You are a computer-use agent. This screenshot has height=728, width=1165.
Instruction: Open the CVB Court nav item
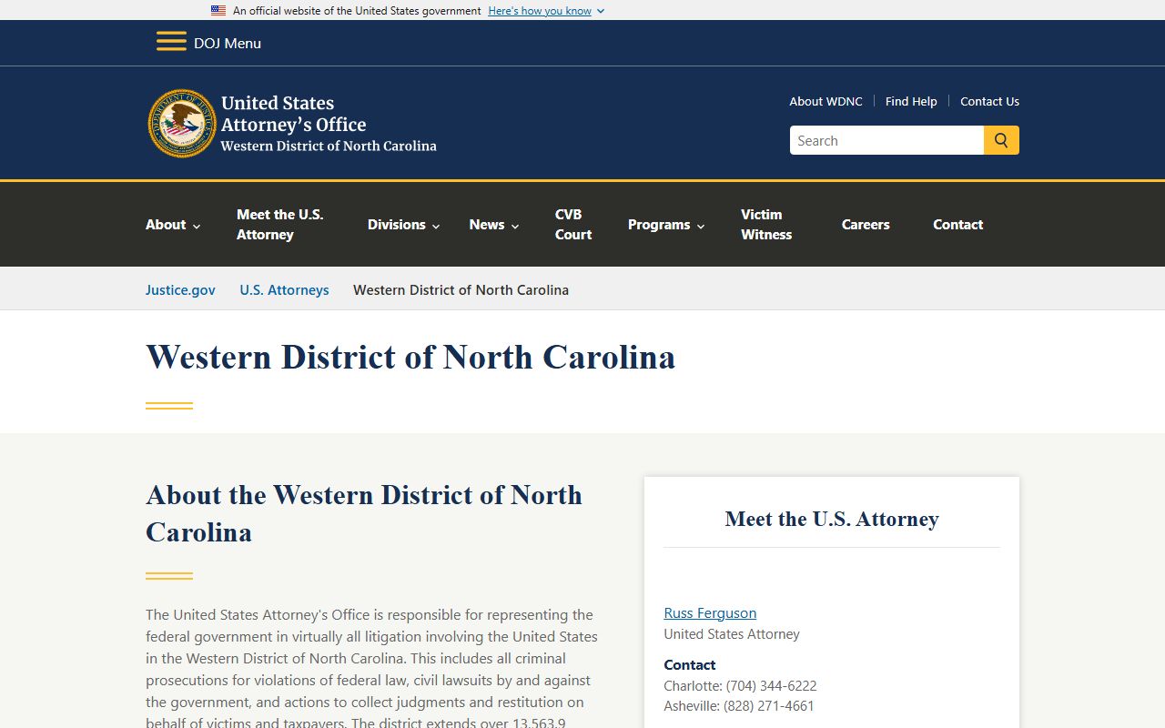(573, 225)
